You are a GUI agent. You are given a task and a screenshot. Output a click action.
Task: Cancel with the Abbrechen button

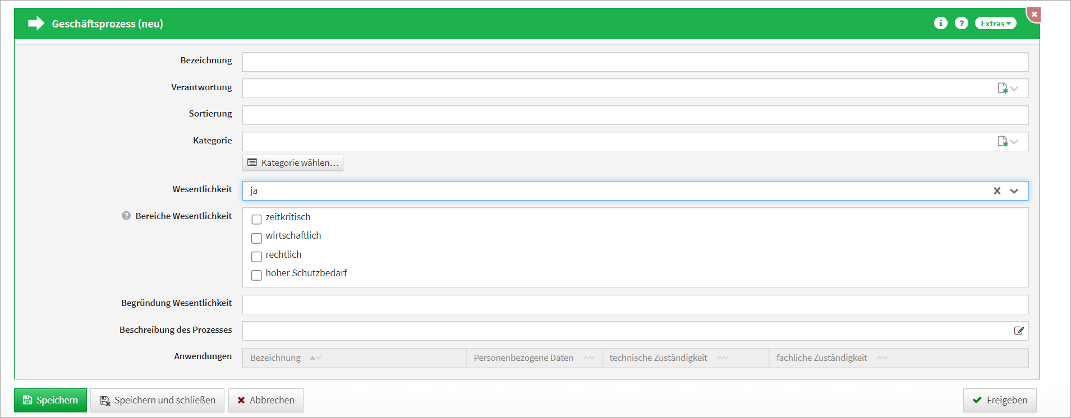tap(265, 400)
